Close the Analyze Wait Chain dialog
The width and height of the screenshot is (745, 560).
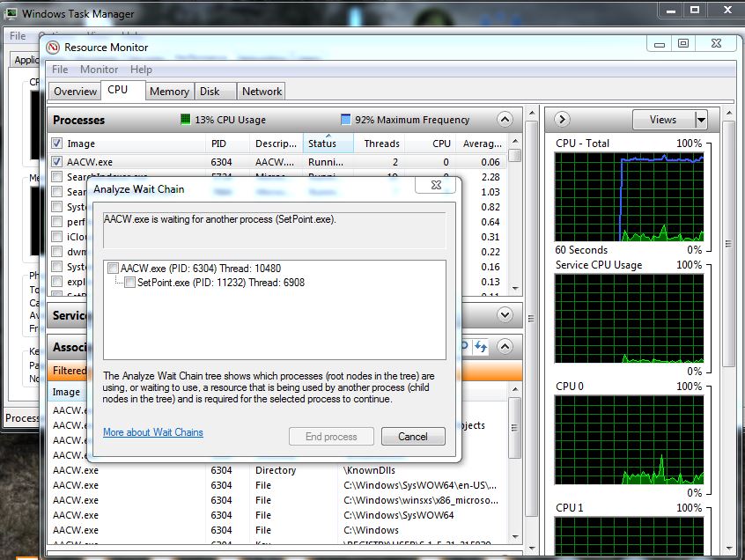pos(434,186)
